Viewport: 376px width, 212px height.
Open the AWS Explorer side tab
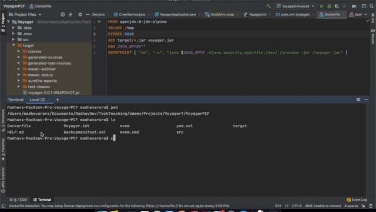3,180
